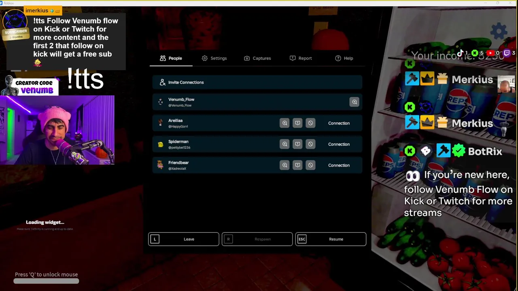Click the Invite Connections person icon
The width and height of the screenshot is (518, 291).
click(x=162, y=82)
